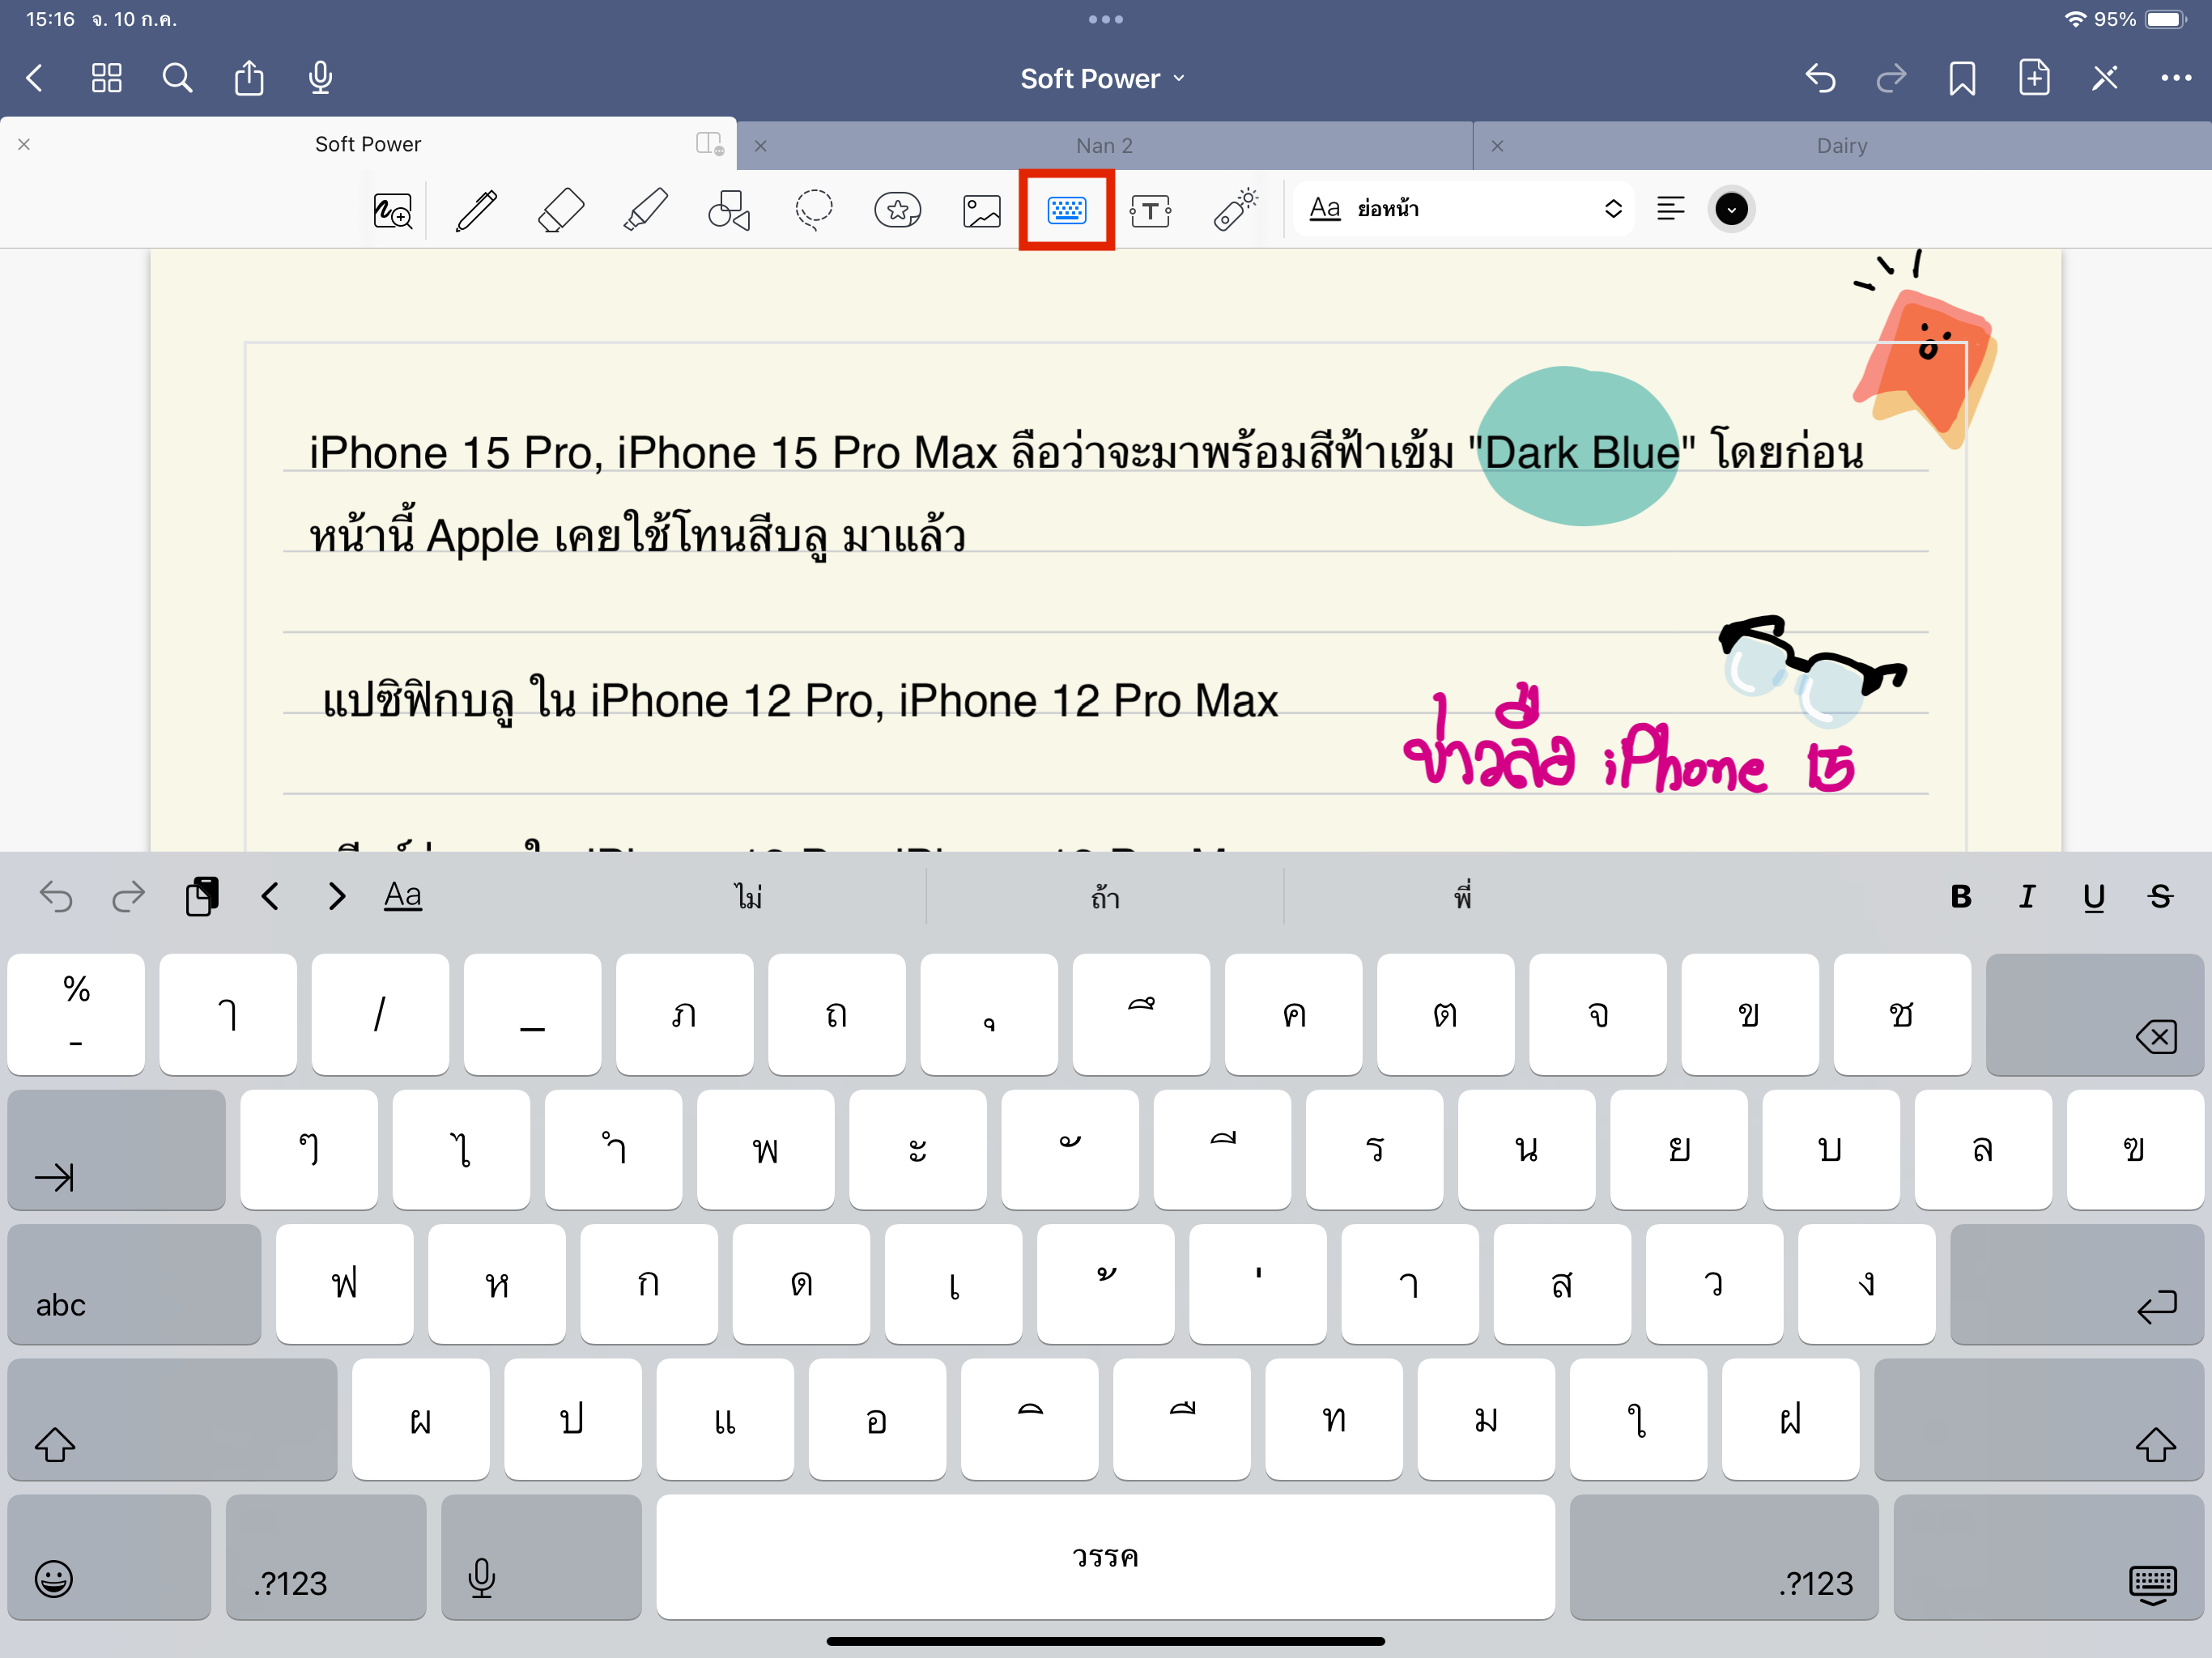The width and height of the screenshot is (2212, 1658).
Task: Toggle italic formatting on keyboard bar
Action: tap(2027, 896)
